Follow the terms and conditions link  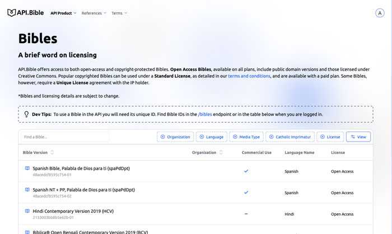[249, 76]
